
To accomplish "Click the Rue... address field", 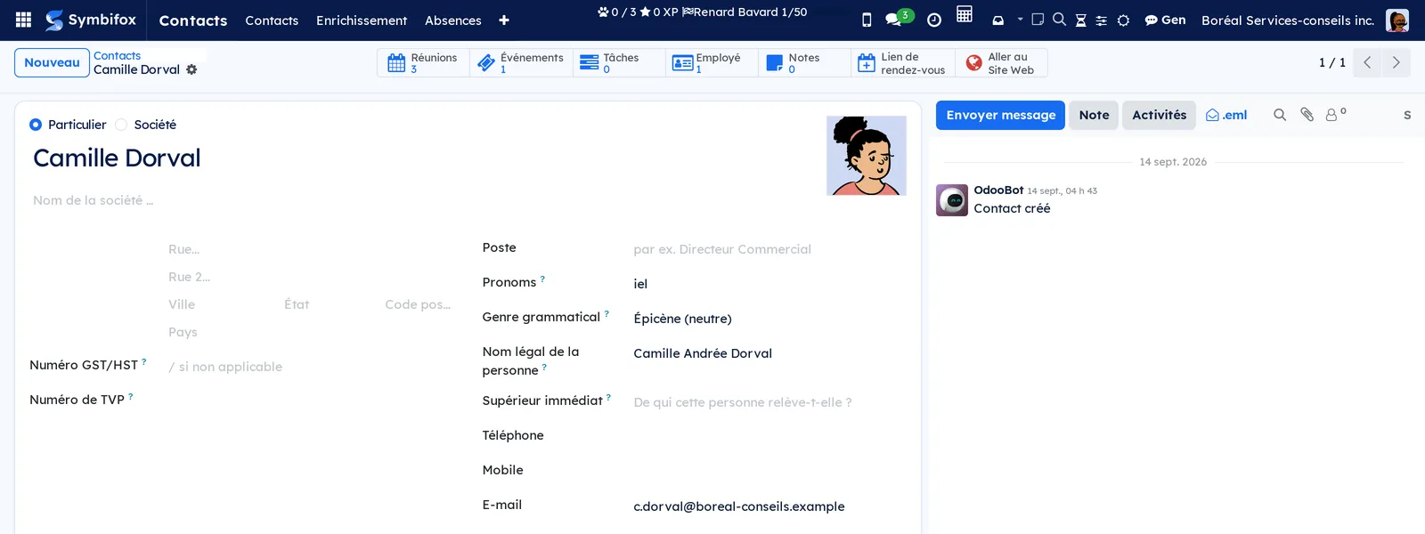I will (313, 249).
